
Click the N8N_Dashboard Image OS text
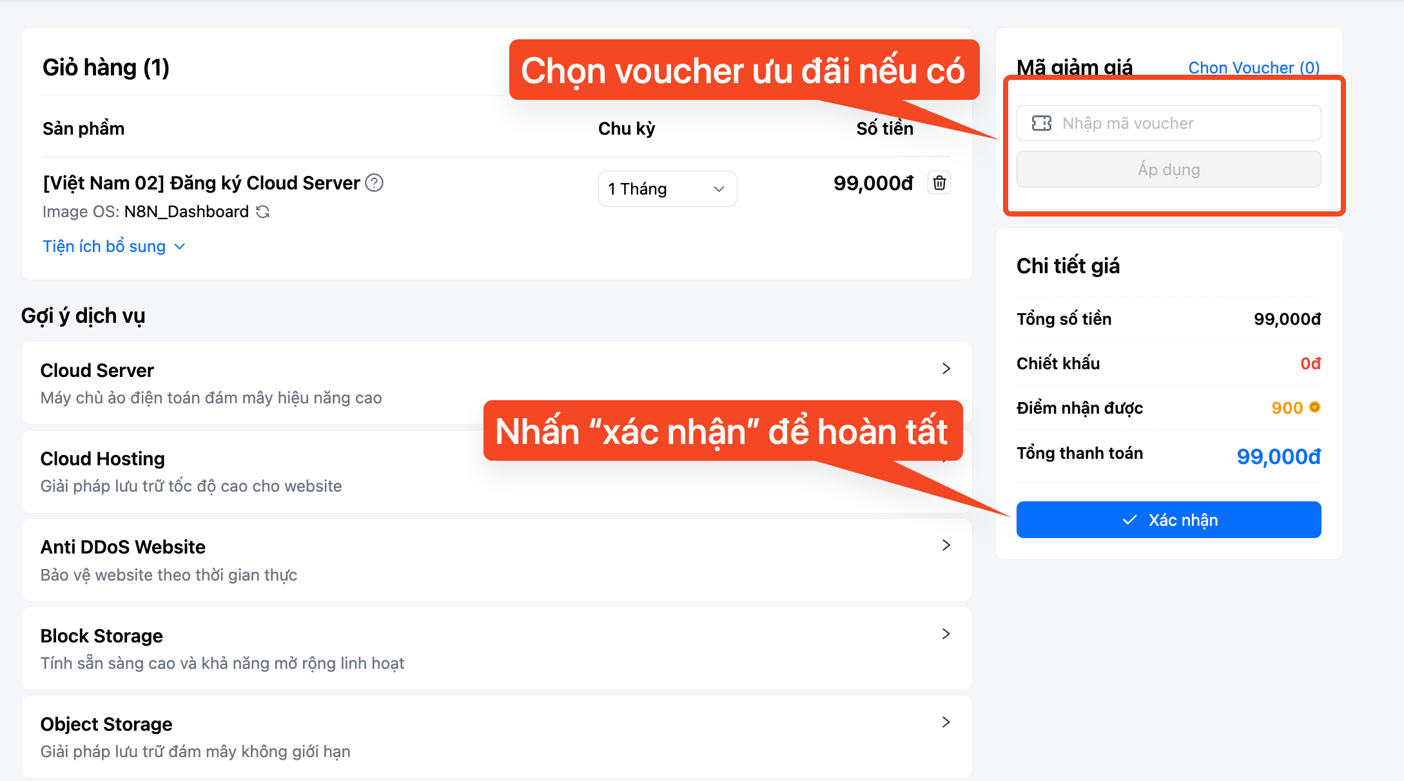click(186, 211)
